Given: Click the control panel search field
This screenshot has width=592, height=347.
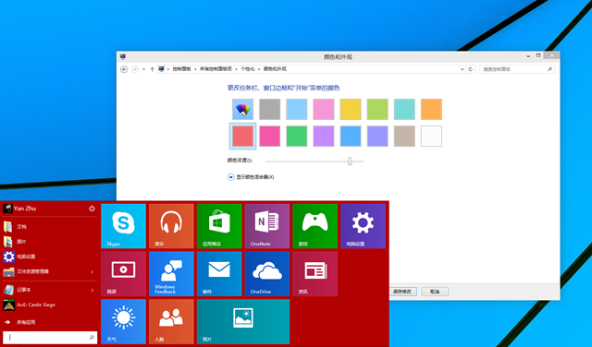Looking at the screenshot, I should [x=517, y=69].
